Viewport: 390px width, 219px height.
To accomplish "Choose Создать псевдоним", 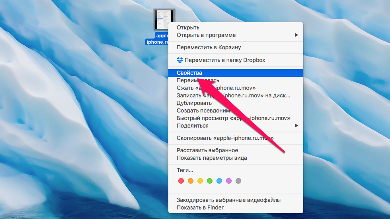I will pyautogui.click(x=236, y=111).
